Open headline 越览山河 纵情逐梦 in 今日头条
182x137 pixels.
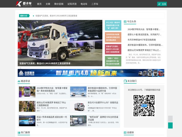pos(144,50)
